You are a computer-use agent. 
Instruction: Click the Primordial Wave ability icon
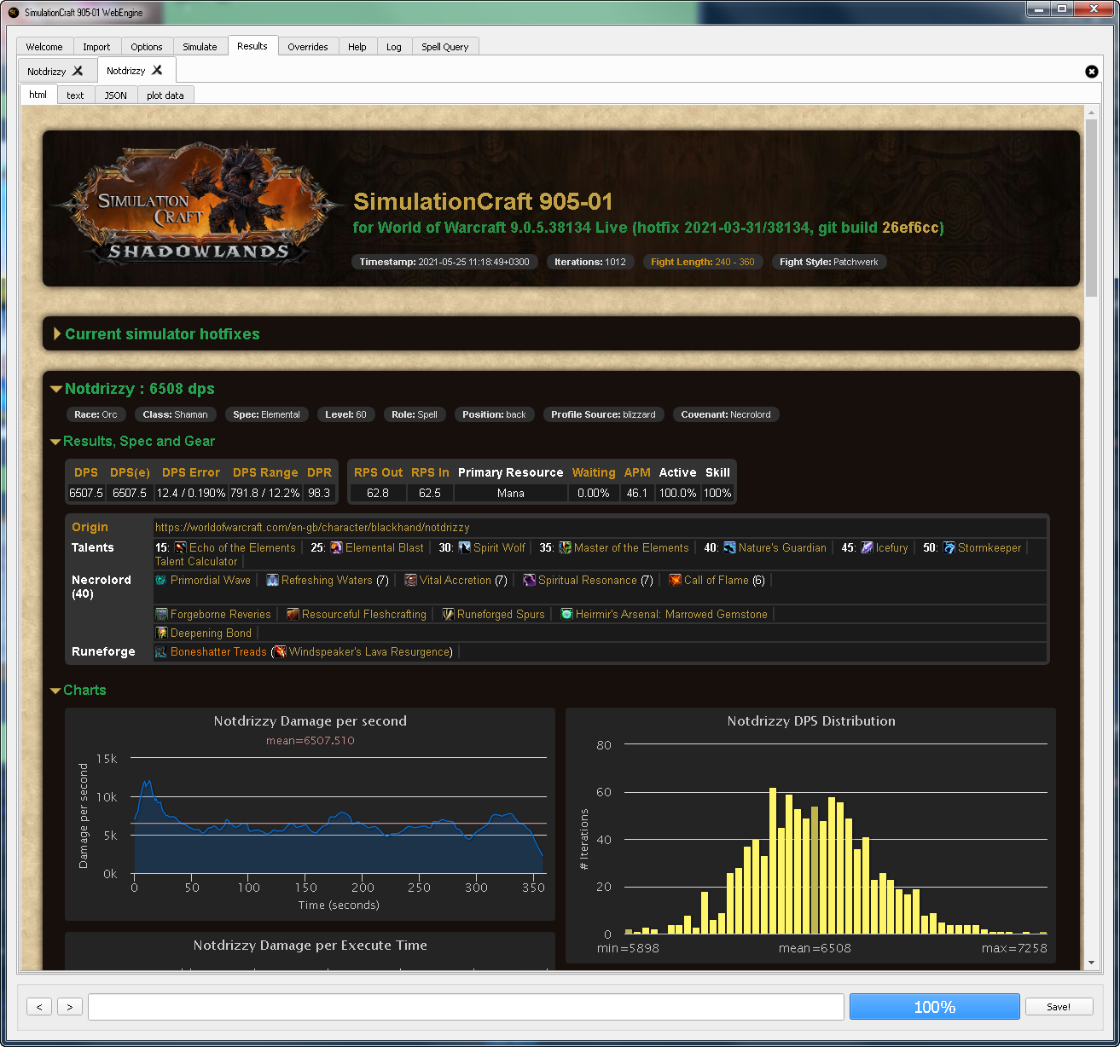[161, 581]
